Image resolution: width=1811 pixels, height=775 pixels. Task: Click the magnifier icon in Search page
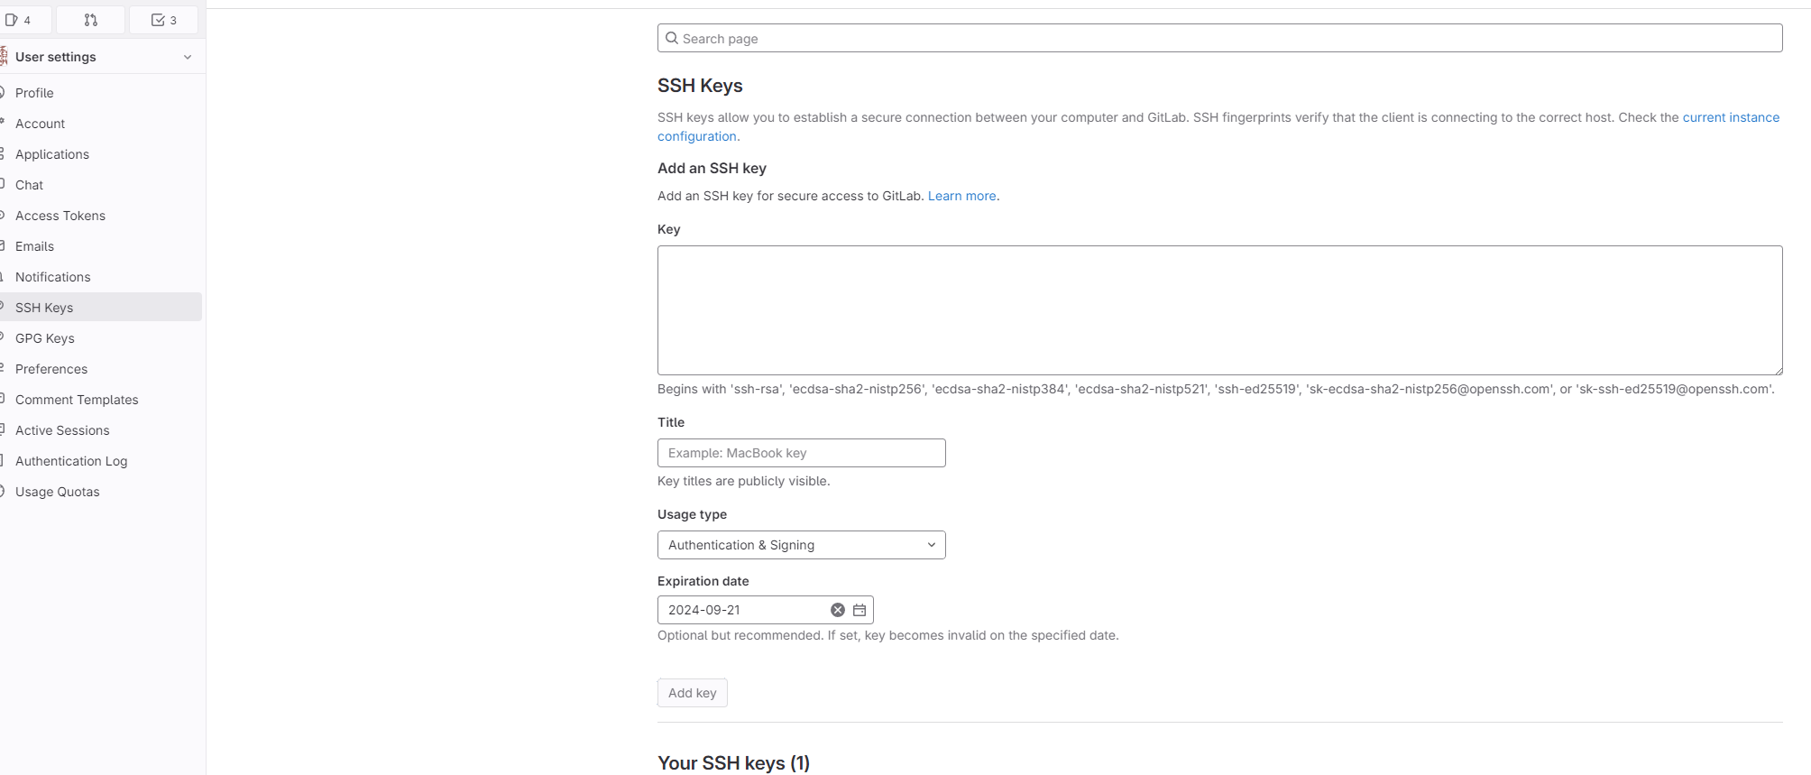[672, 38]
